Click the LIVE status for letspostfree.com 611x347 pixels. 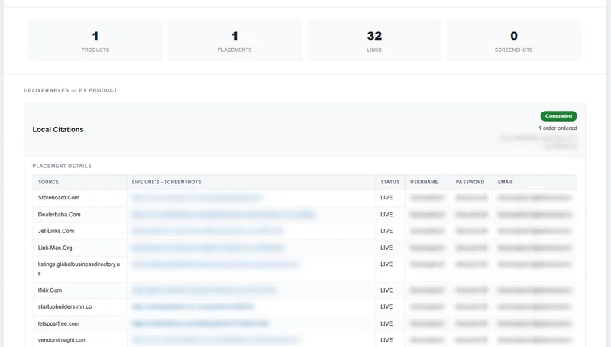click(x=386, y=323)
